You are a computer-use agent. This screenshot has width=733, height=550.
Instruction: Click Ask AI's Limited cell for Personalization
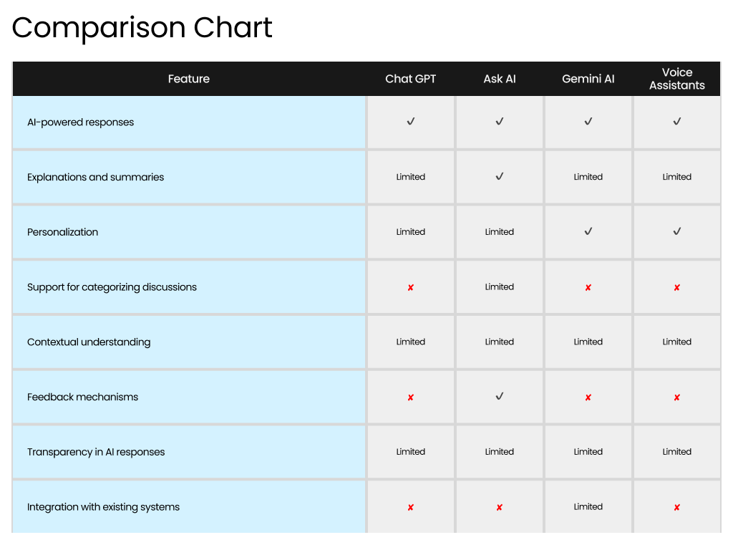500,231
